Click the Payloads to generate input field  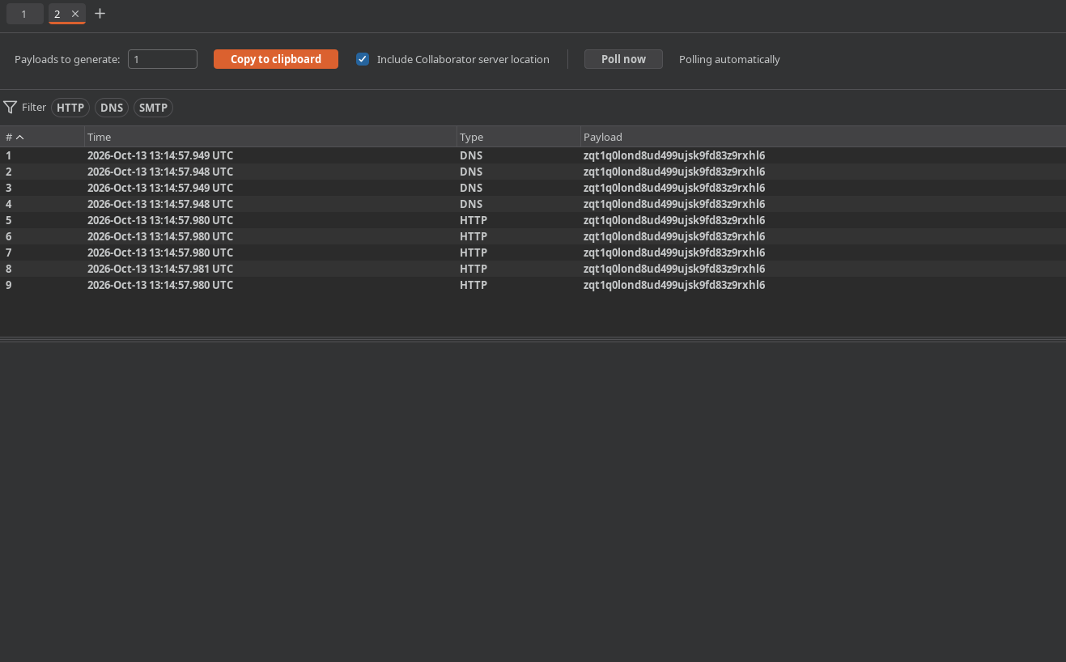[163, 59]
